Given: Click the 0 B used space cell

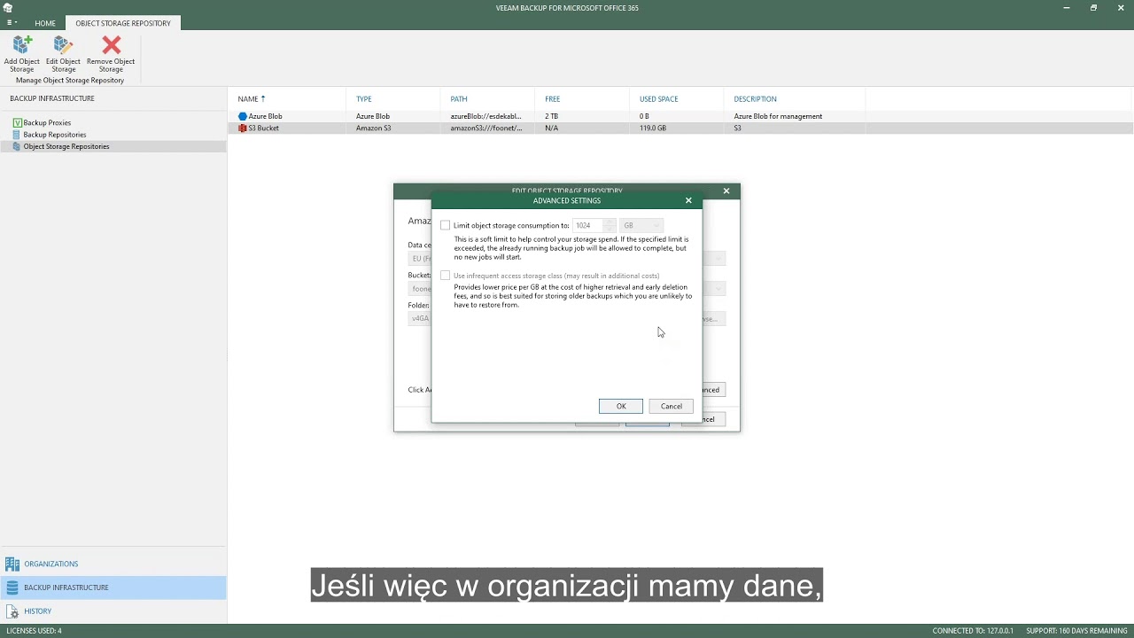Looking at the screenshot, I should tap(644, 116).
